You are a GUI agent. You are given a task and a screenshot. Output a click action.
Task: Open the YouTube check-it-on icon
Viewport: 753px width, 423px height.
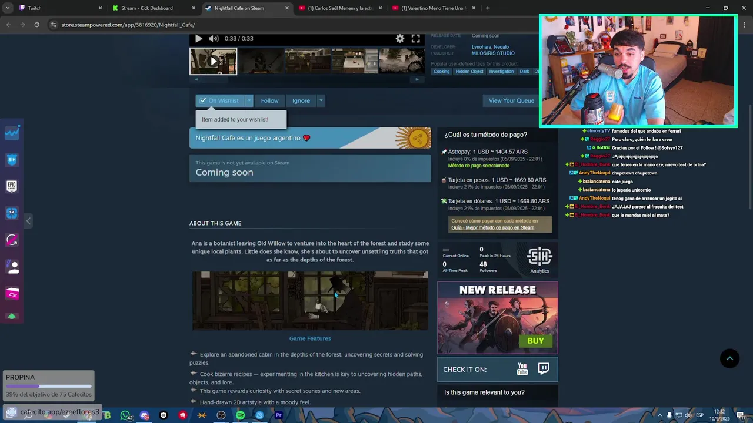pos(522,369)
